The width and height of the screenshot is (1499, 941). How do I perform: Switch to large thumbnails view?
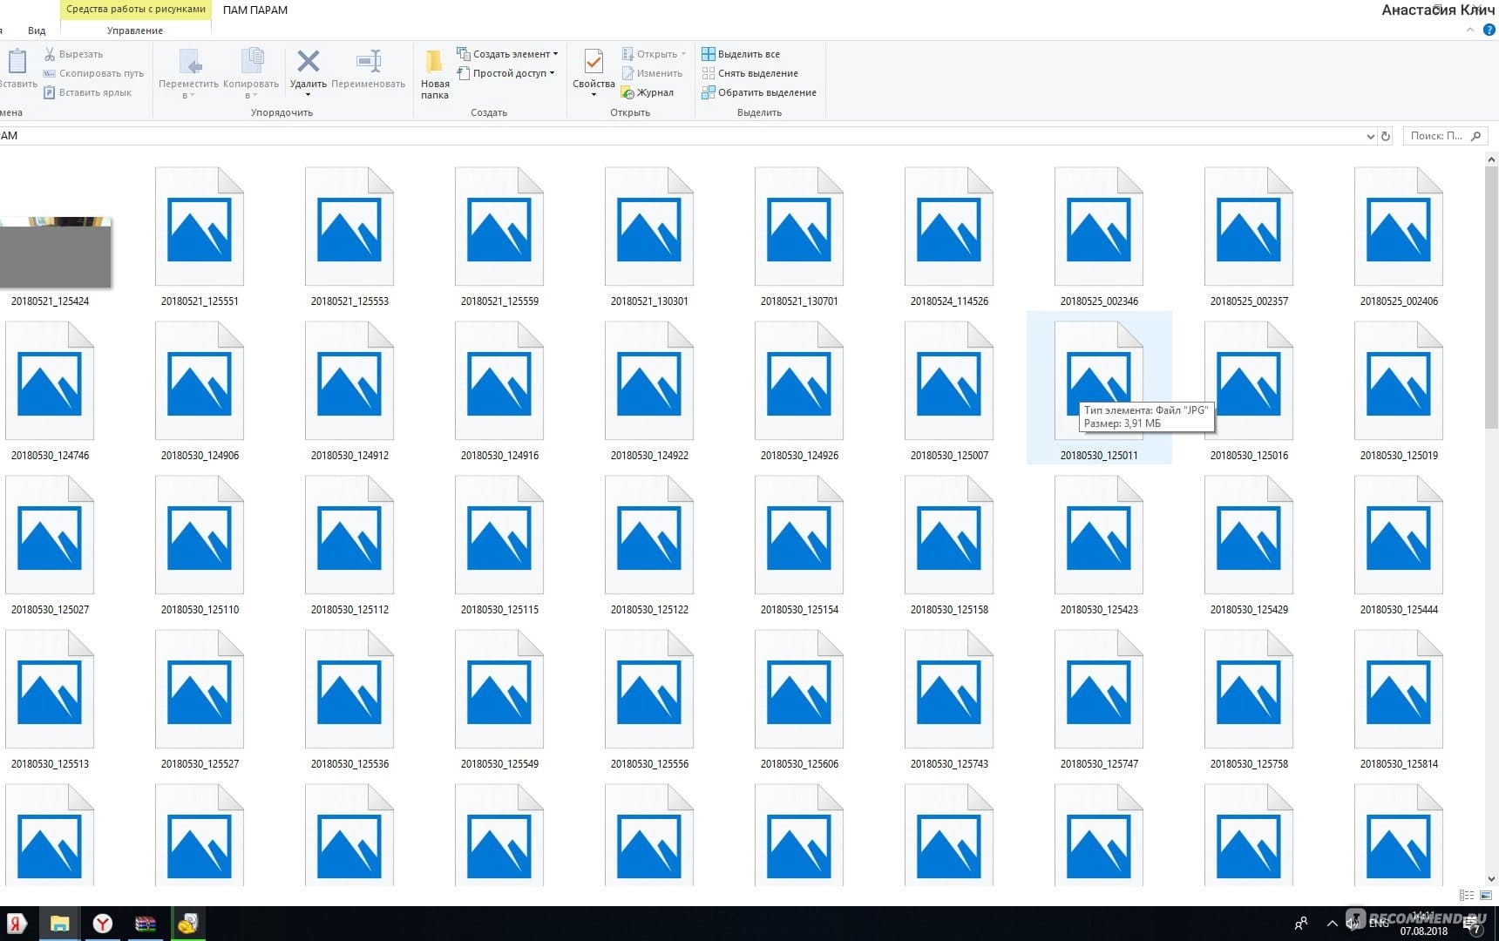click(x=1485, y=895)
